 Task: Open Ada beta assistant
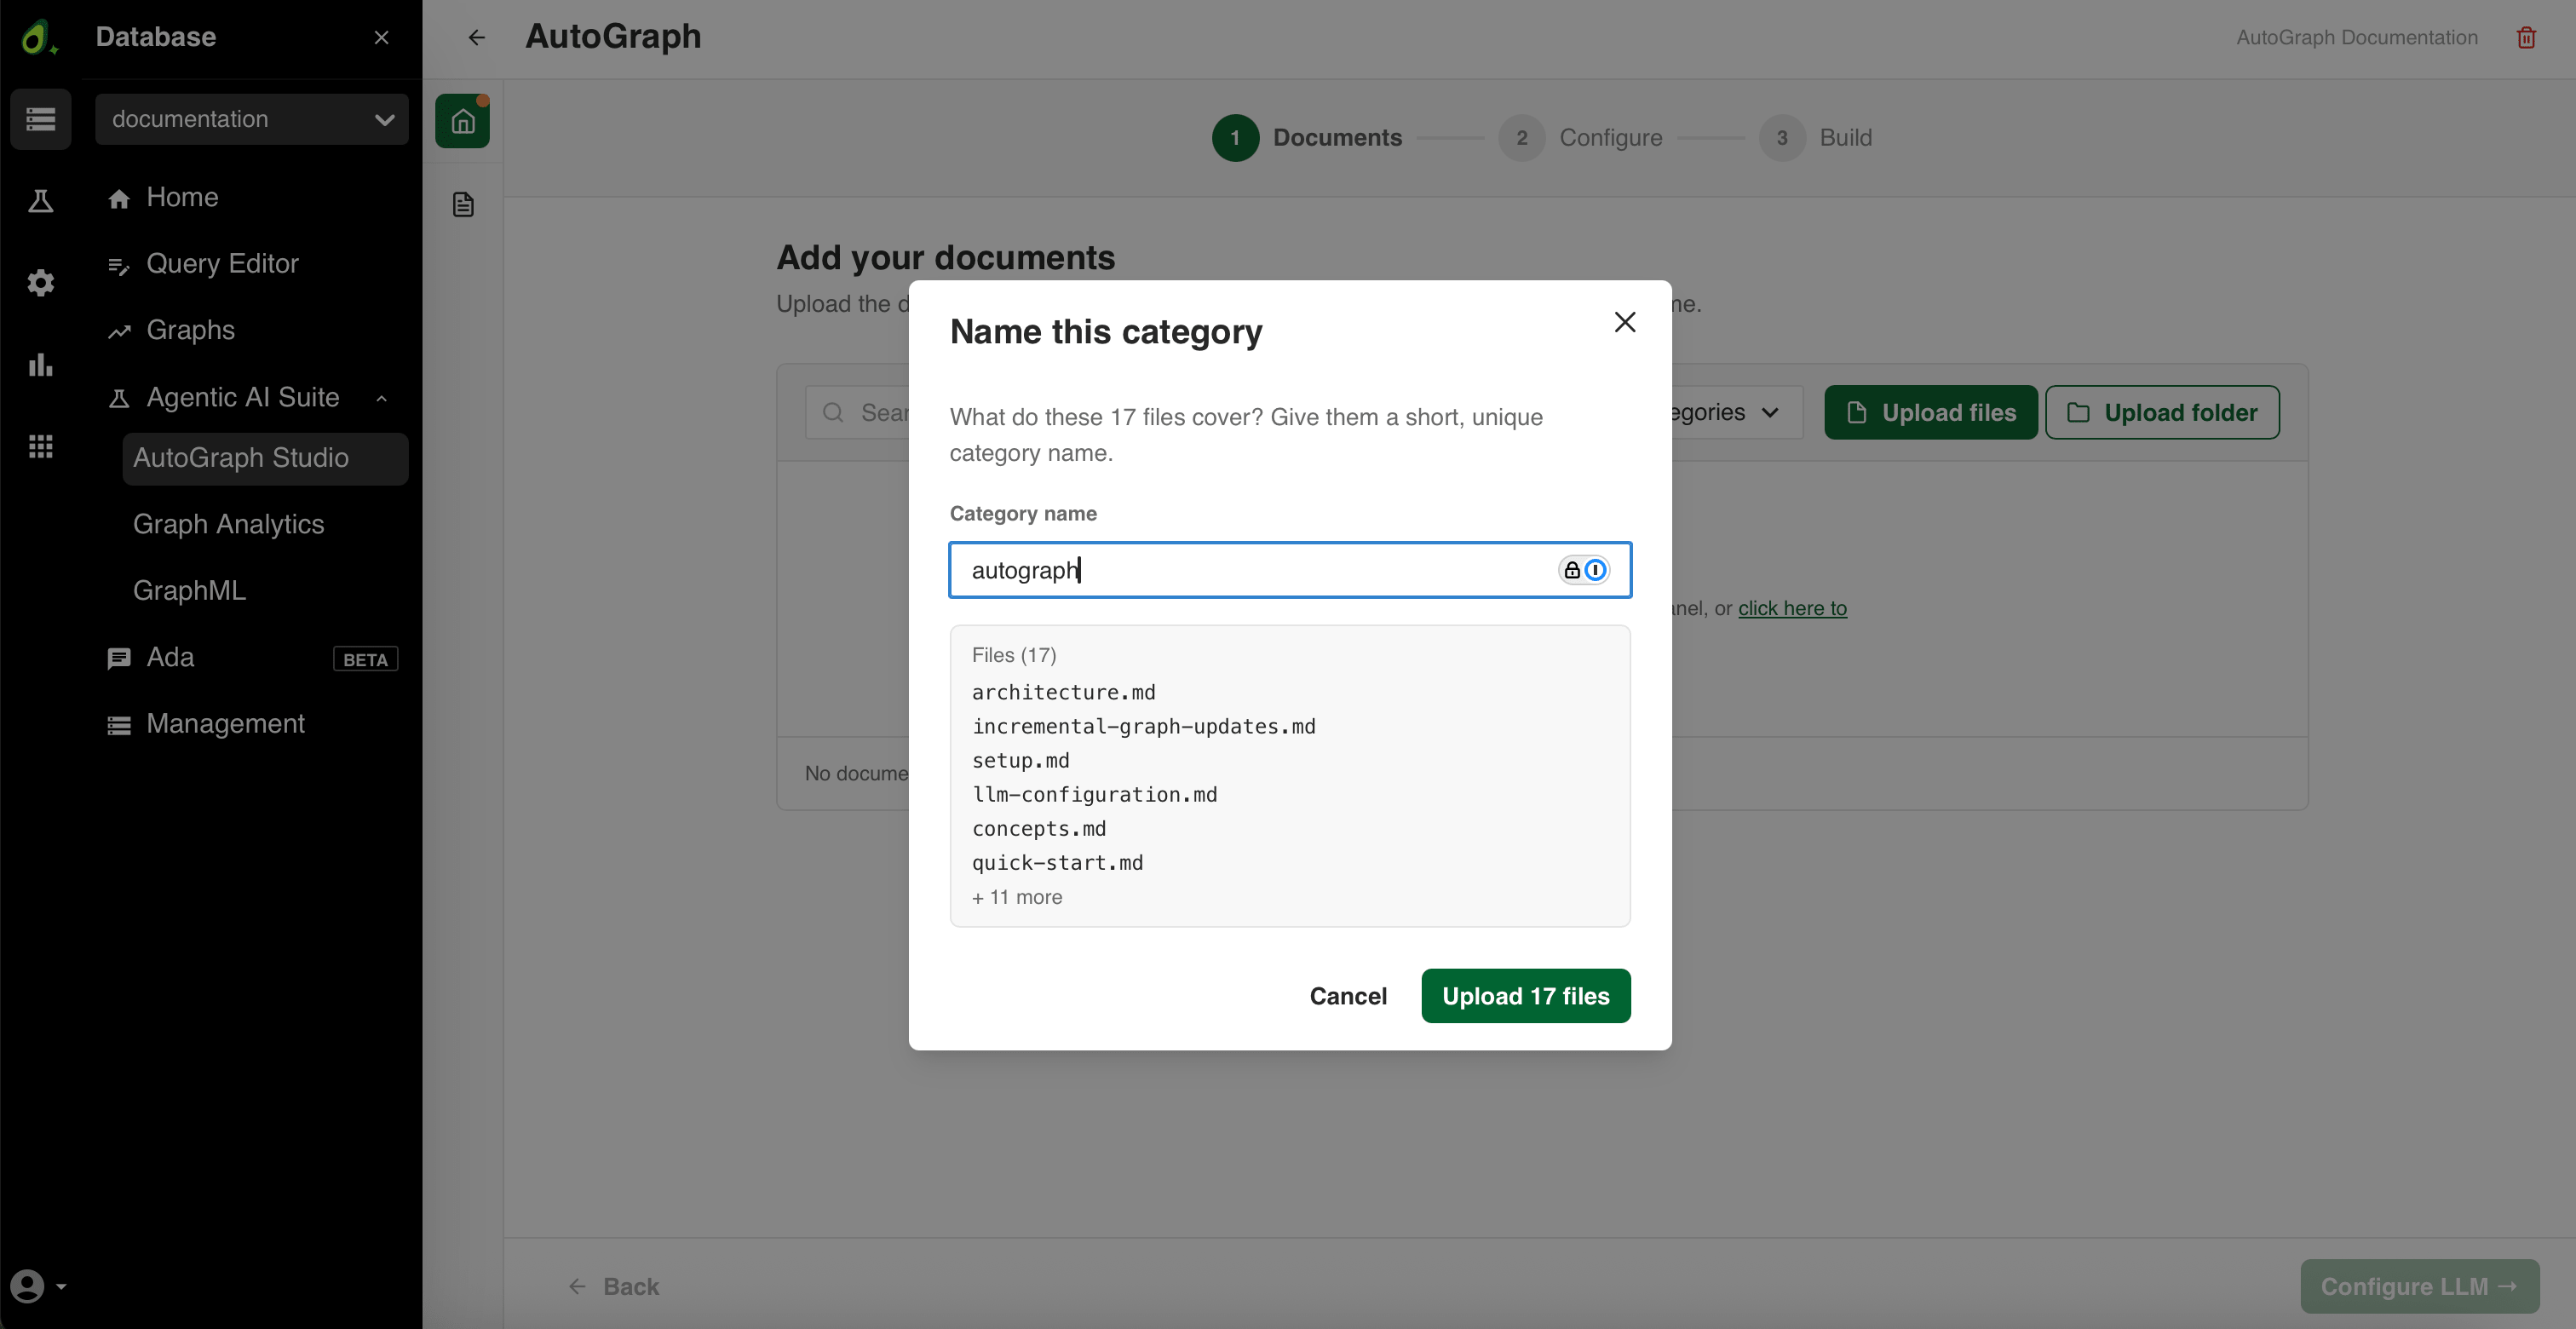coord(252,657)
